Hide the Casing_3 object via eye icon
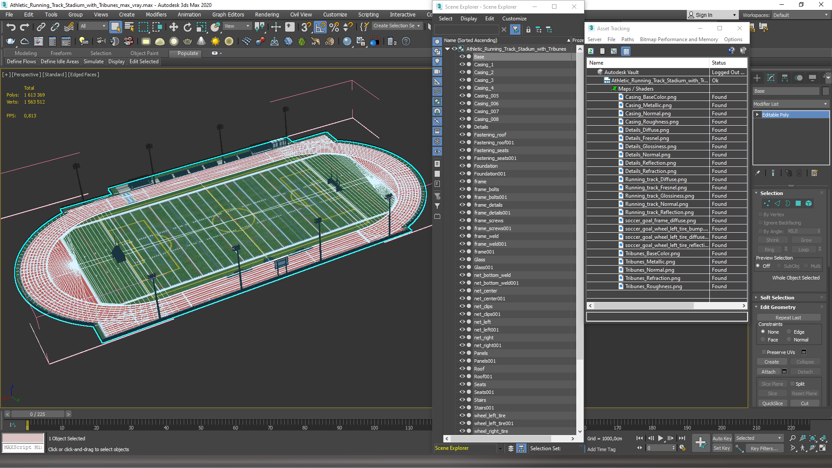 pyautogui.click(x=462, y=80)
